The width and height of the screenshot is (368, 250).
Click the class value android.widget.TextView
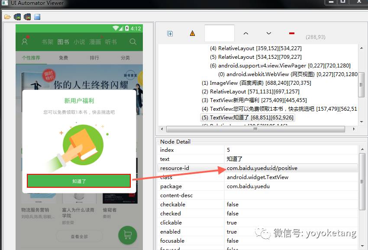point(258,177)
